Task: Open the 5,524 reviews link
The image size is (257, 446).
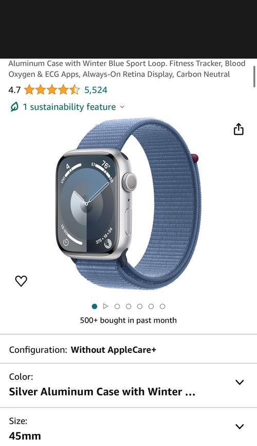Action: pyautogui.click(x=96, y=90)
